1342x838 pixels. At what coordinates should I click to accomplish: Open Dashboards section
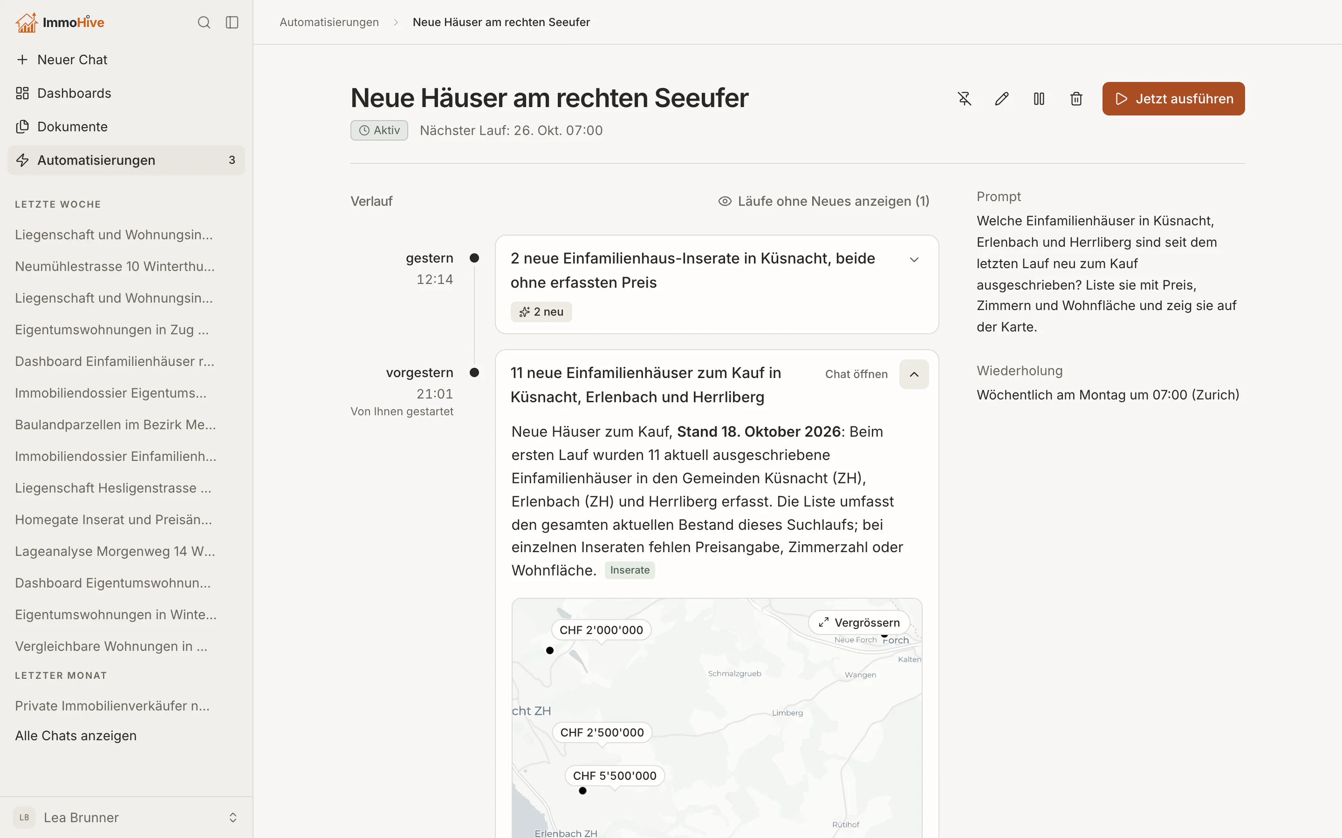click(126, 93)
